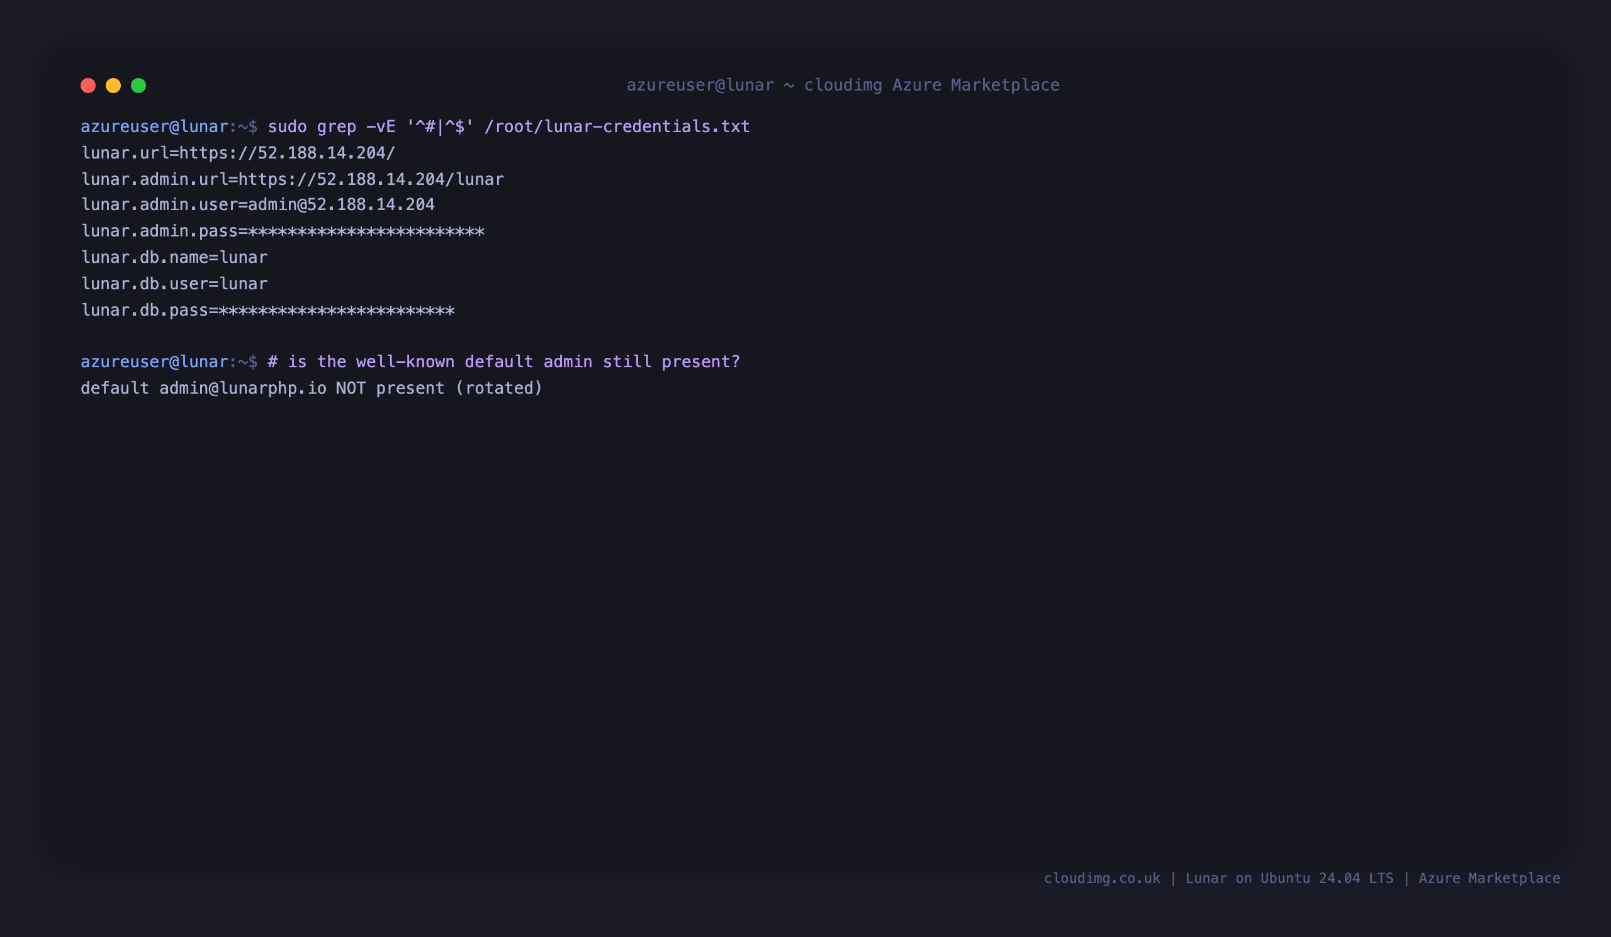1611x937 pixels.
Task: Click the green maximize window dot
Action: coord(138,86)
